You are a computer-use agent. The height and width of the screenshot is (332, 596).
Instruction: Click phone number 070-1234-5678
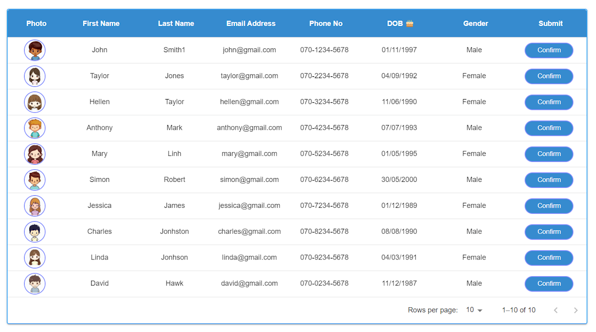click(325, 50)
